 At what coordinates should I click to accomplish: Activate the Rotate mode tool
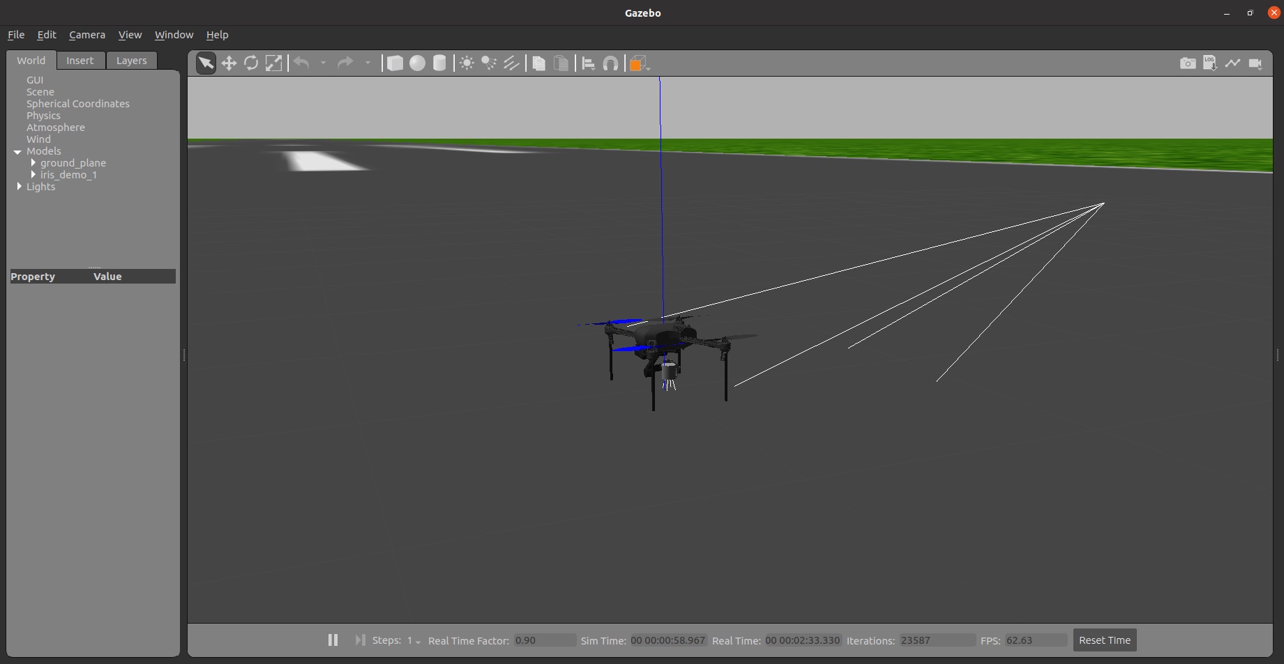[251, 63]
